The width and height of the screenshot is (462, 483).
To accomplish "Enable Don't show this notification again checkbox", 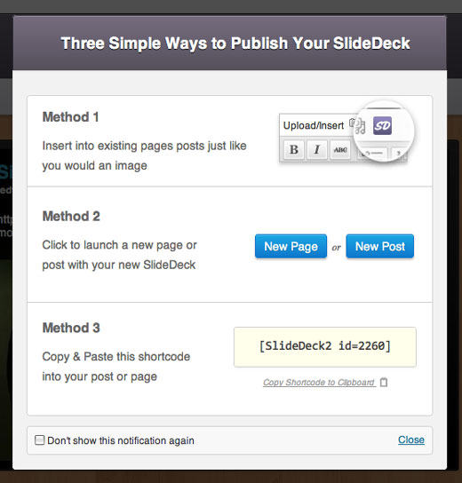I will click(39, 439).
